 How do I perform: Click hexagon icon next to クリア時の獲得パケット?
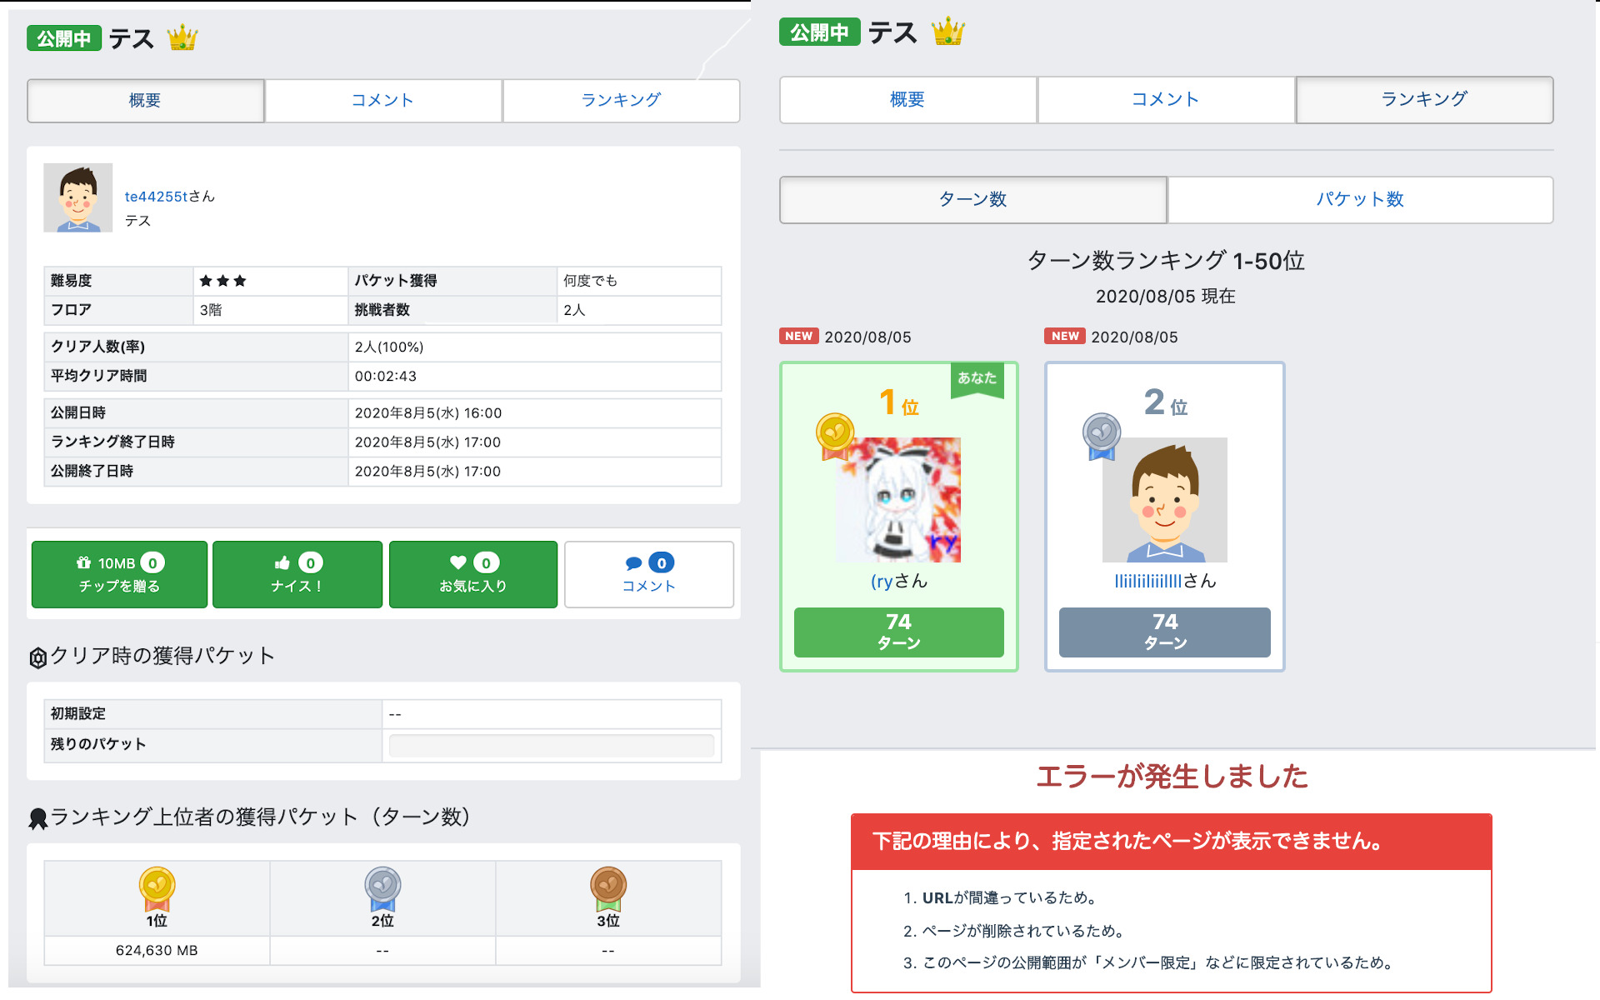[37, 657]
